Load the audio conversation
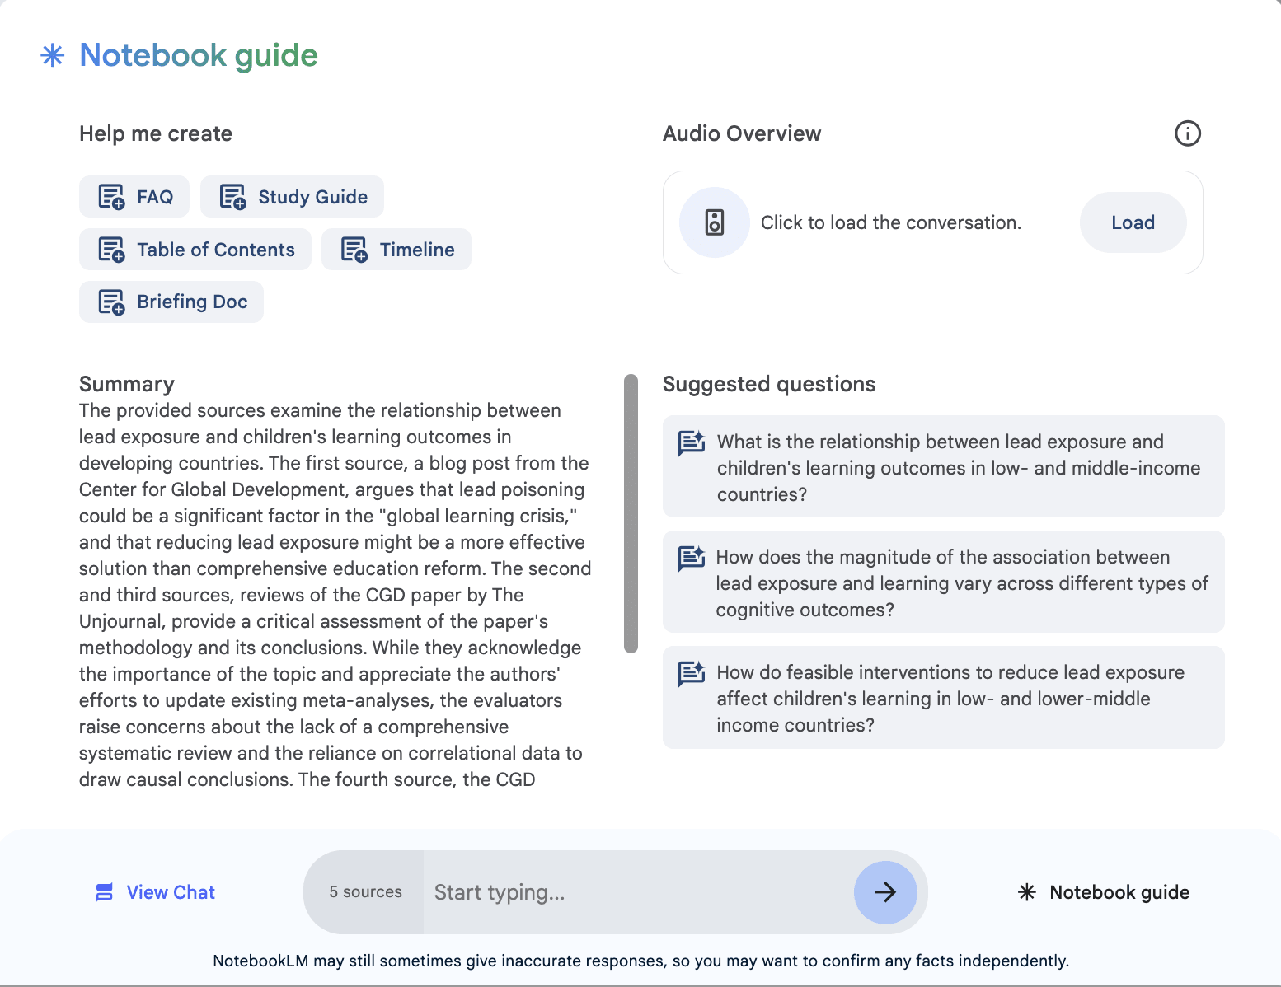This screenshot has height=987, width=1281. click(x=1133, y=222)
